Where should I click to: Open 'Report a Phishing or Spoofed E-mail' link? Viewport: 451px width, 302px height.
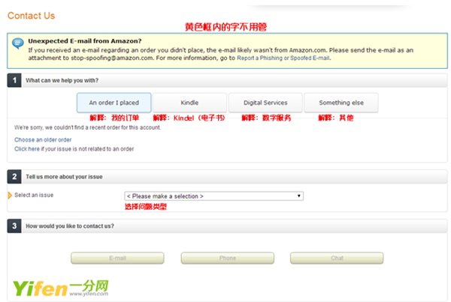tap(283, 58)
